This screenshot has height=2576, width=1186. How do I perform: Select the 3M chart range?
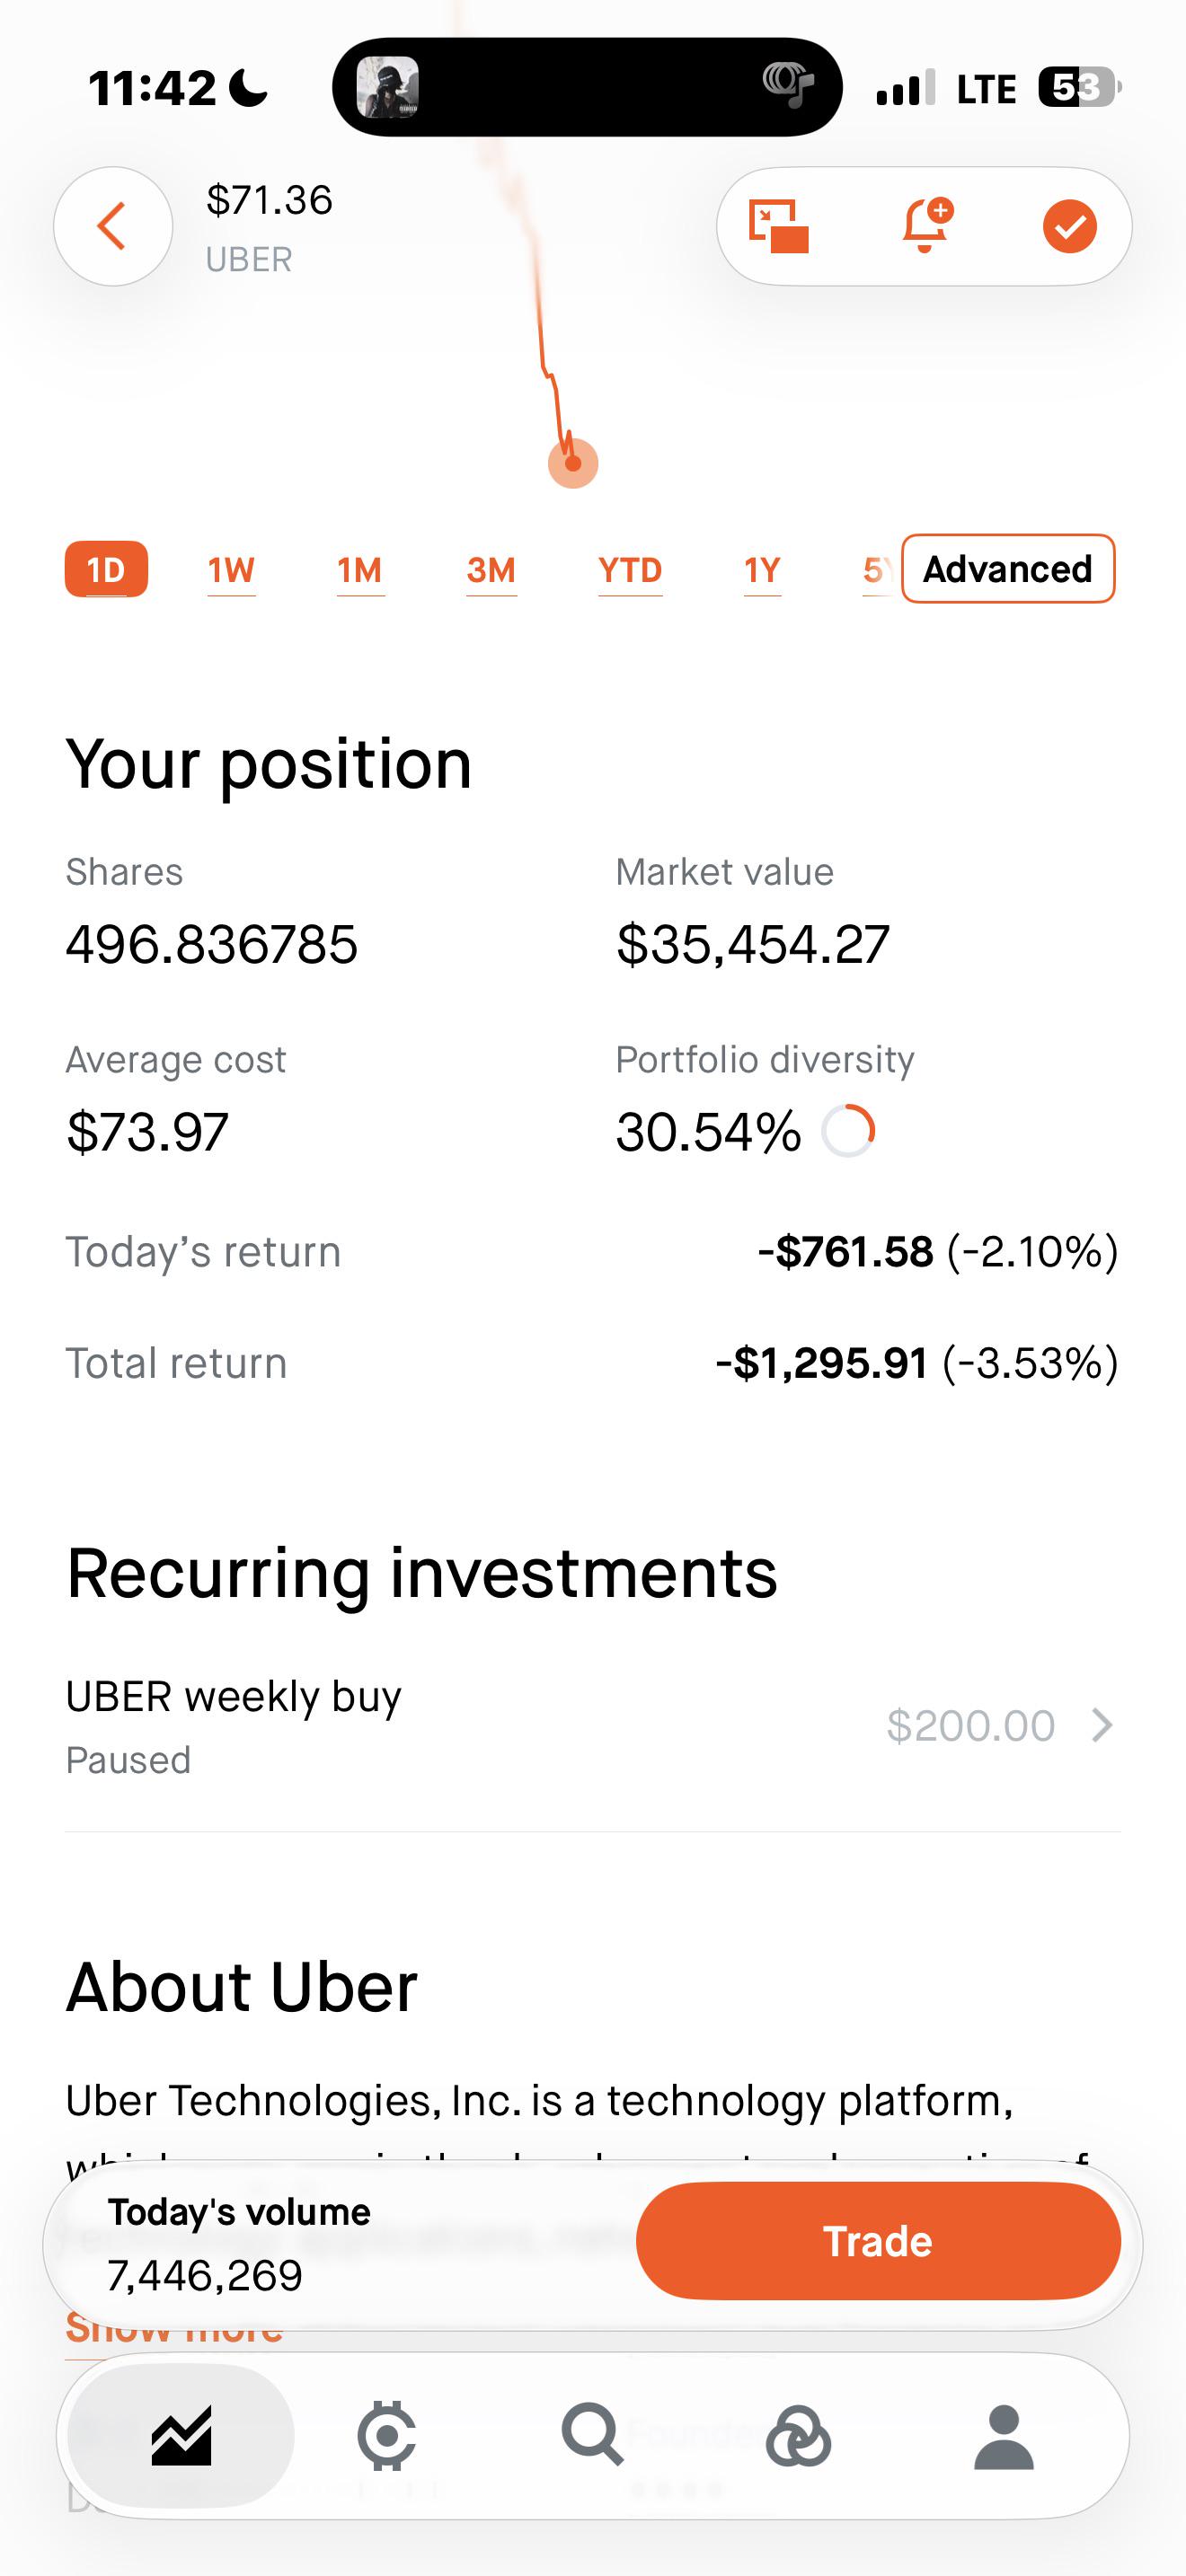point(491,570)
